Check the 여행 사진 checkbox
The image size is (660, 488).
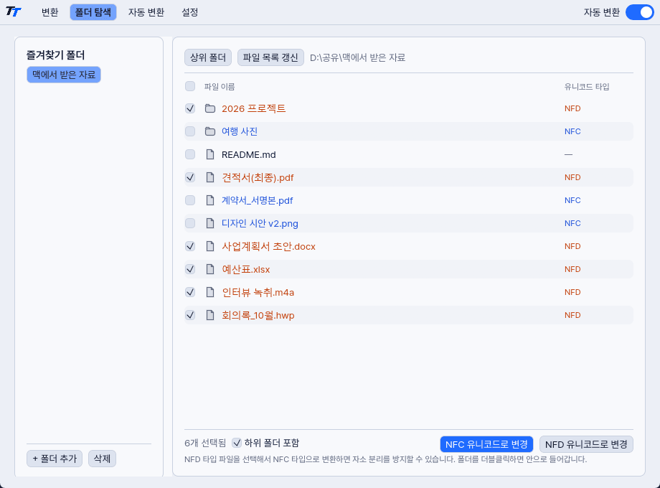(x=190, y=131)
